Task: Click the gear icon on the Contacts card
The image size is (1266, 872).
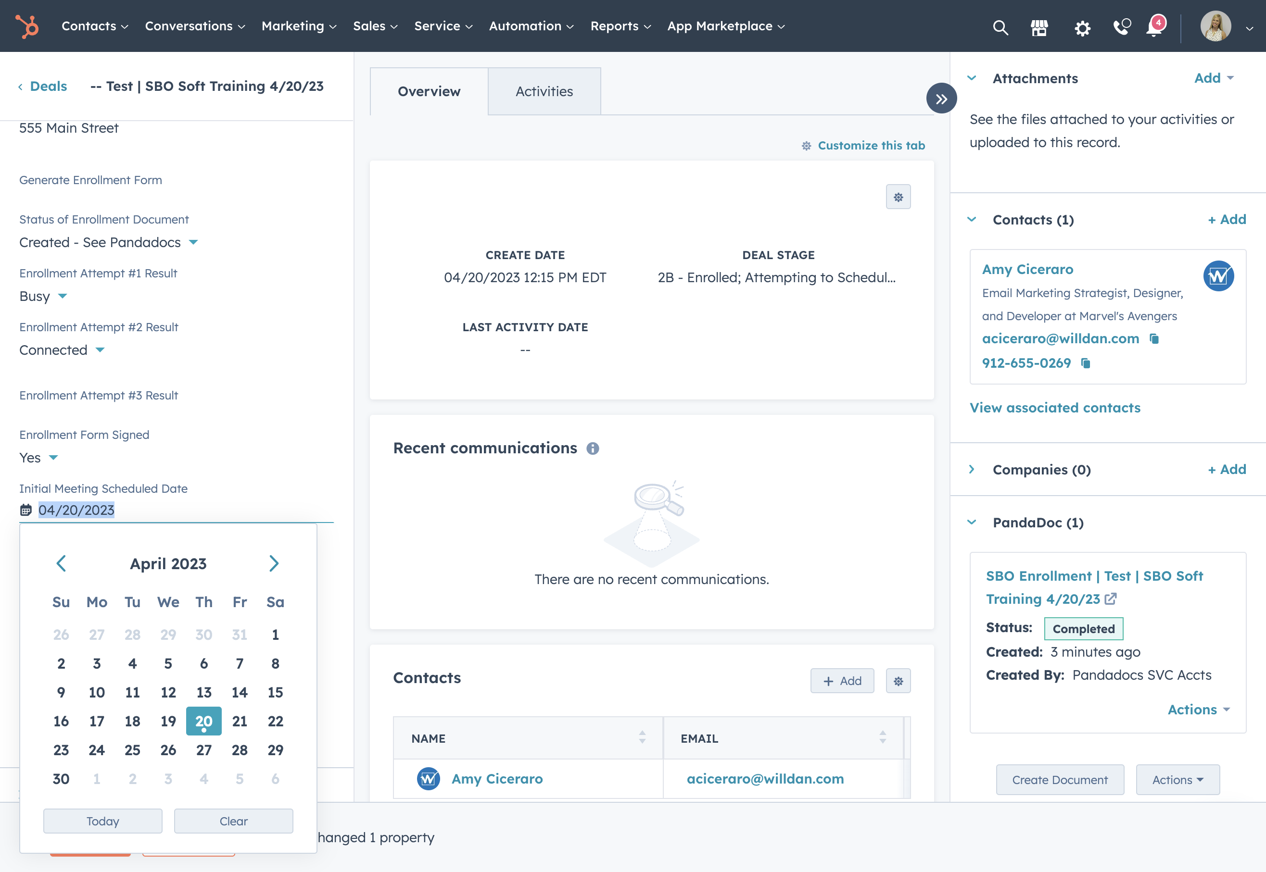Action: pos(898,681)
